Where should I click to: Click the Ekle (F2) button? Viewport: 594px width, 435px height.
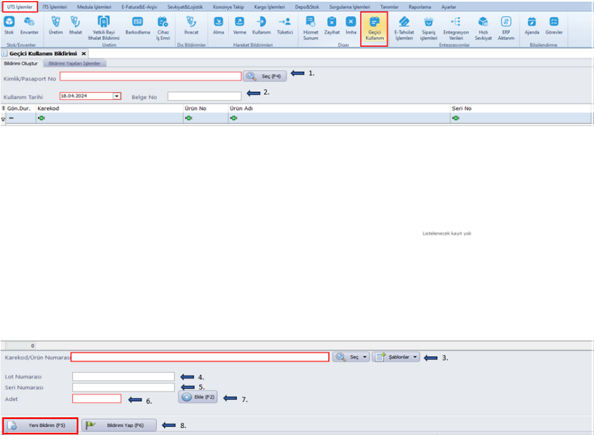point(198,398)
